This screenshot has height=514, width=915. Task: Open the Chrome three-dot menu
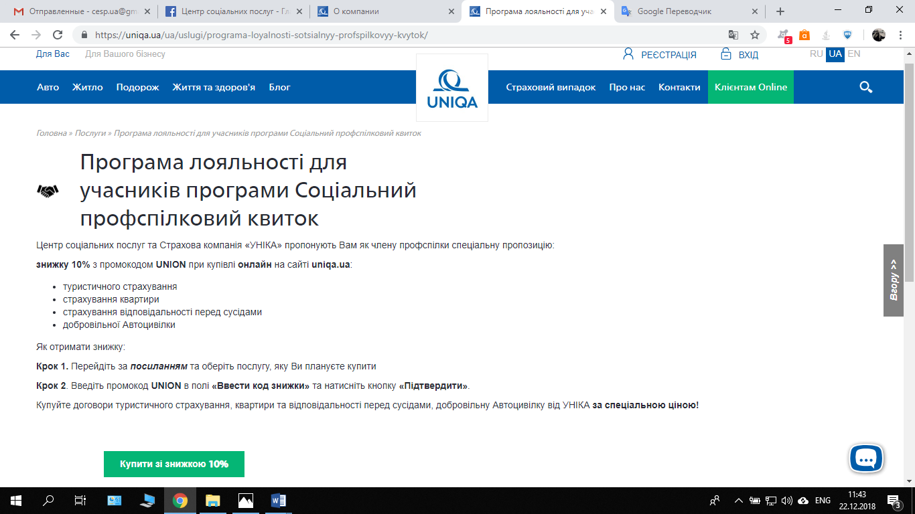pyautogui.click(x=900, y=35)
